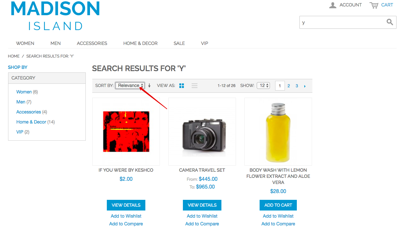
Task: Select the Sale menu item
Action: 179,43
